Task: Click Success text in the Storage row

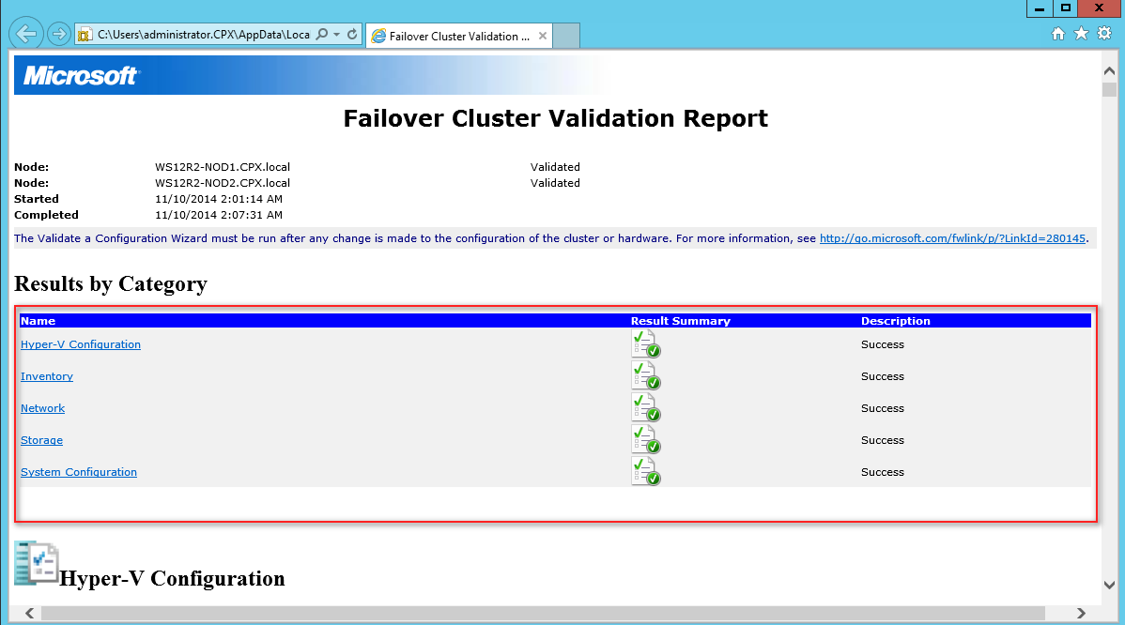Action: pos(883,440)
